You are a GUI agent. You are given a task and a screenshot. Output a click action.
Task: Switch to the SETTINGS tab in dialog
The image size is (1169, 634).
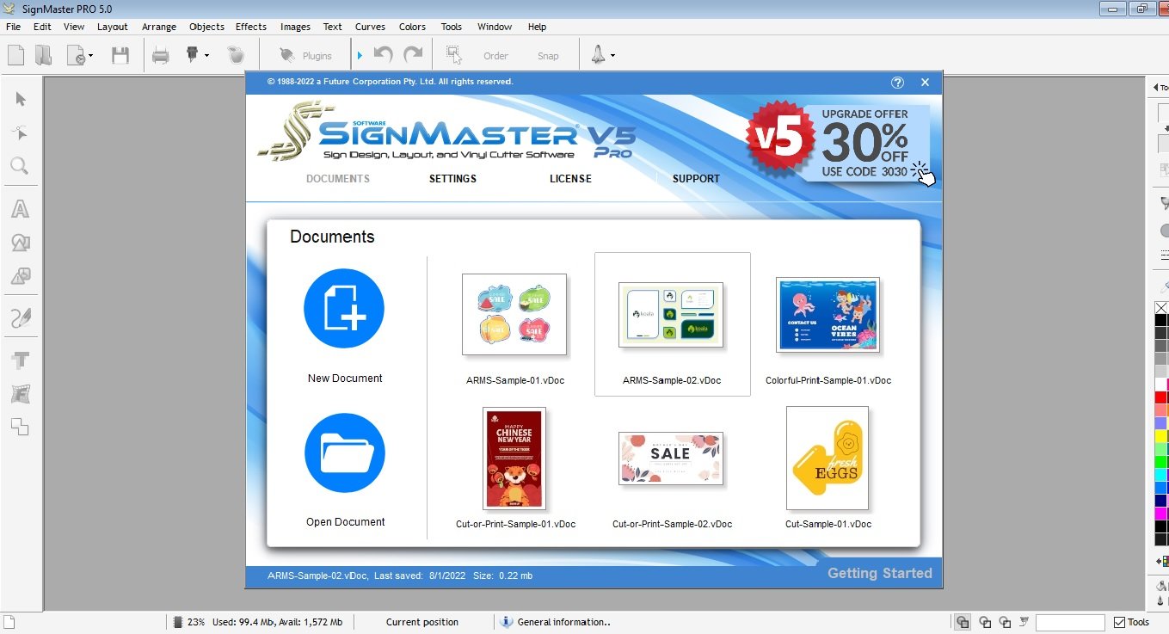click(452, 179)
